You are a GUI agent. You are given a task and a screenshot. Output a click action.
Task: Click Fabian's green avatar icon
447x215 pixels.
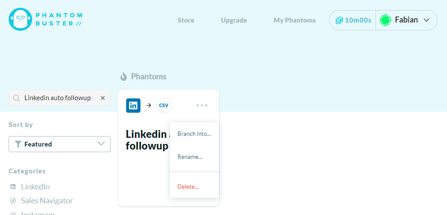tap(385, 20)
